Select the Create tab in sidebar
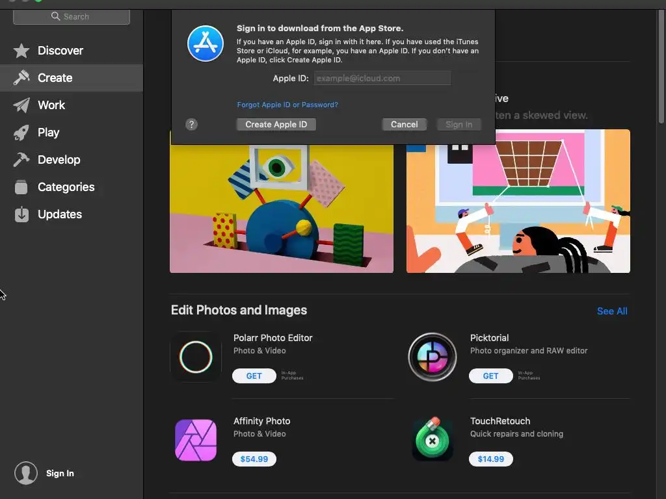This screenshot has height=499, width=666. click(x=72, y=78)
